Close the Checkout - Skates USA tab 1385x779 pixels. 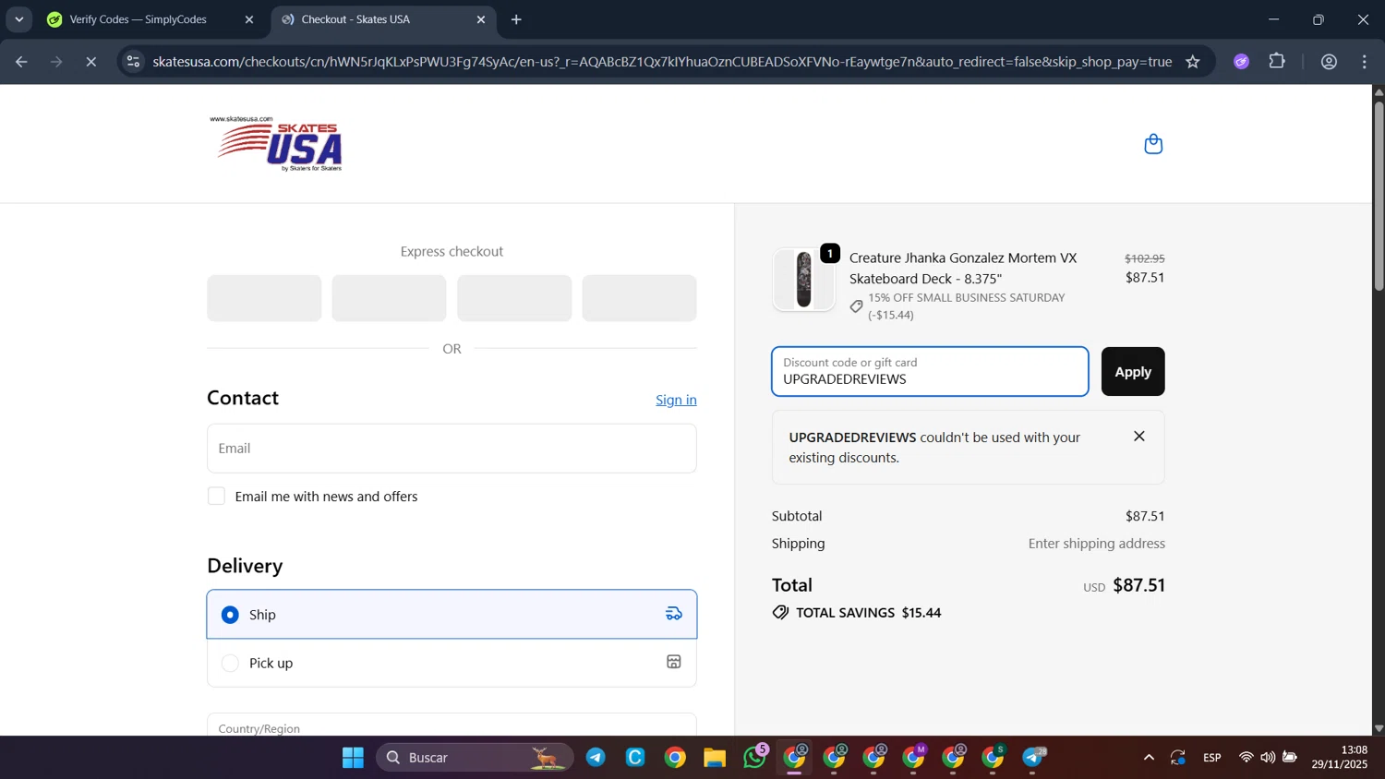481,19
